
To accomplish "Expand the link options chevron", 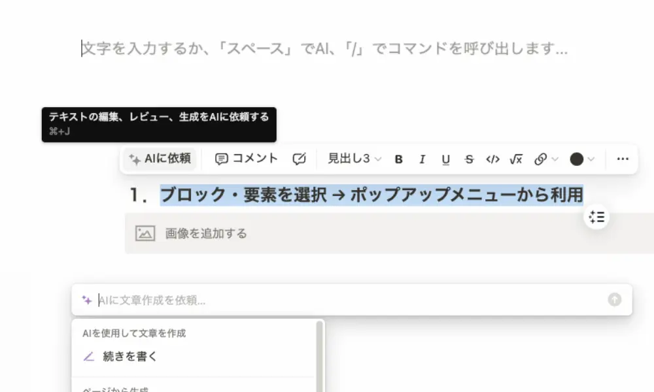I will pos(555,159).
